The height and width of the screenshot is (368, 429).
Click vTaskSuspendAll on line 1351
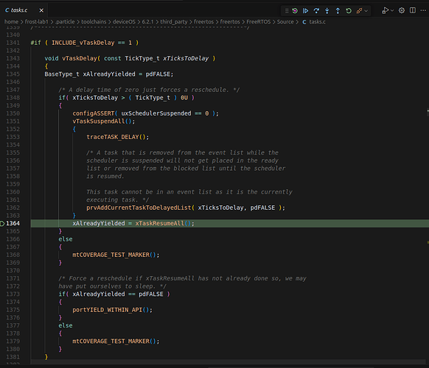tap(99, 121)
